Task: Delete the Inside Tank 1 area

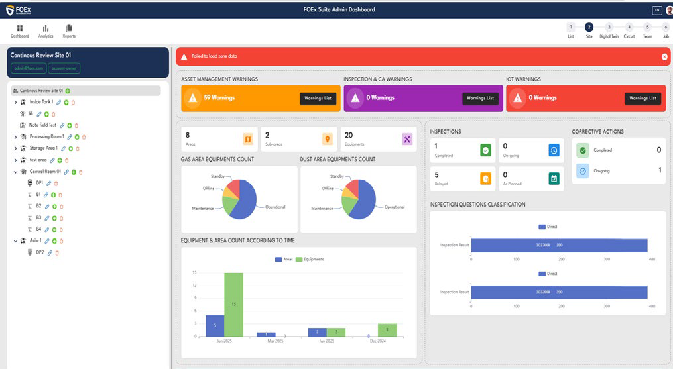Action: point(73,103)
